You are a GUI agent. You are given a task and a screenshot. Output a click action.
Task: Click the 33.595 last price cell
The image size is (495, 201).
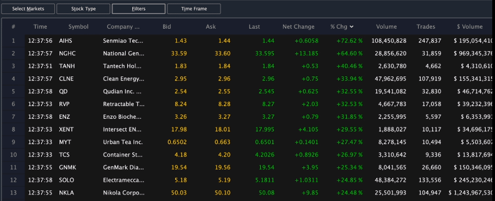pos(265,53)
